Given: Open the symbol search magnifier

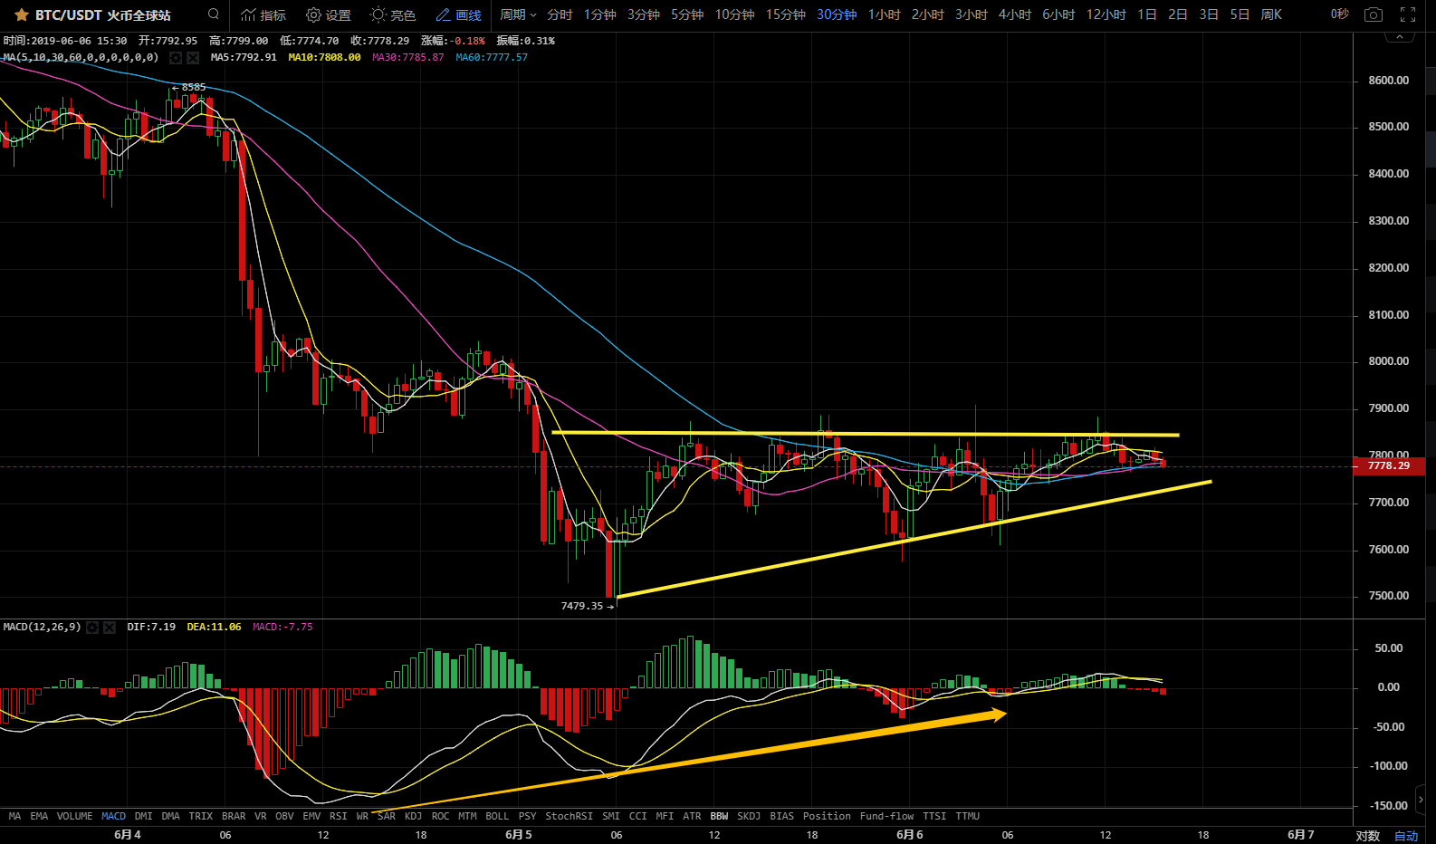Looking at the screenshot, I should [214, 14].
